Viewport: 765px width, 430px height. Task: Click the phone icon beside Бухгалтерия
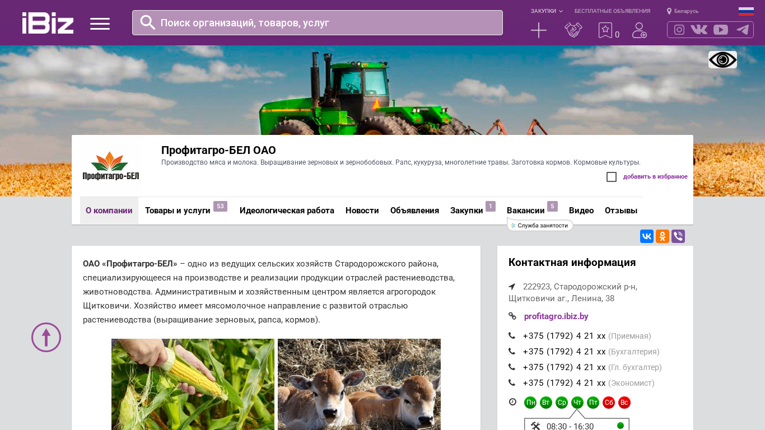pos(512,352)
